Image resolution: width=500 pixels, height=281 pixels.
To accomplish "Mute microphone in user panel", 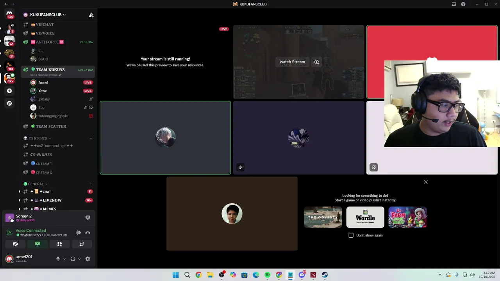I will point(58,259).
